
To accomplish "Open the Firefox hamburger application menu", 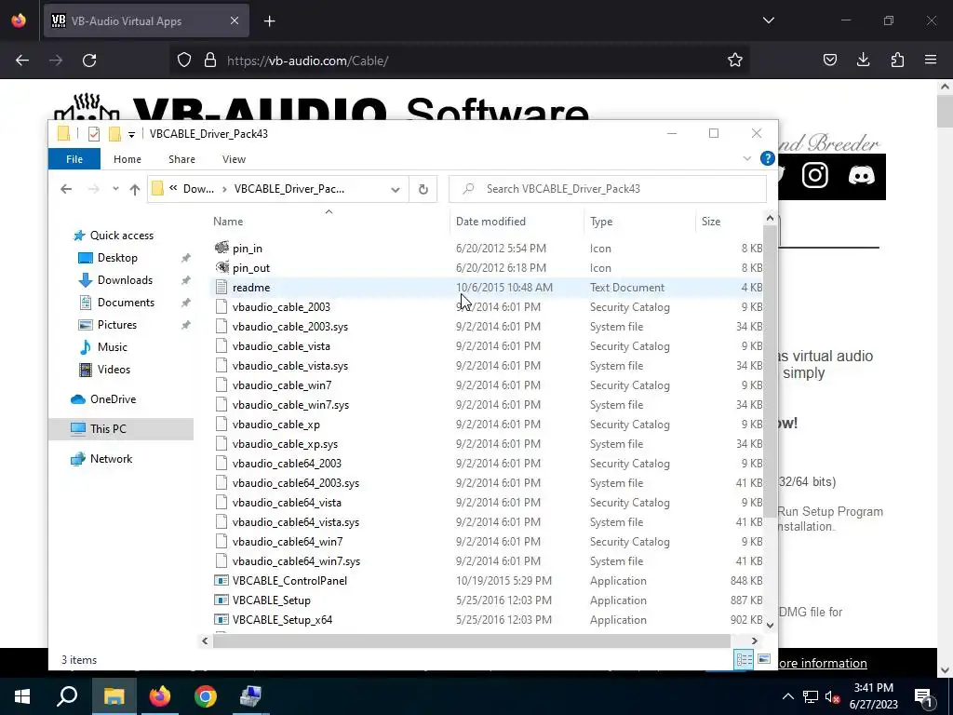I will [x=931, y=60].
